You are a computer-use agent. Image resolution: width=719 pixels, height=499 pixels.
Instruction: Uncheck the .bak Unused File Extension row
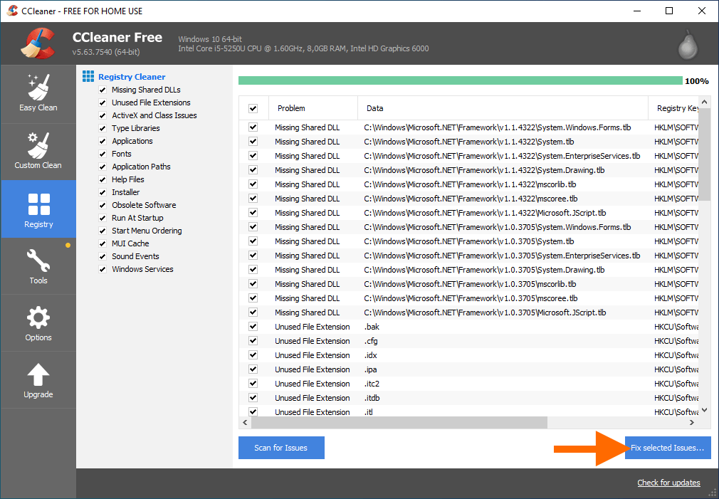(x=253, y=327)
